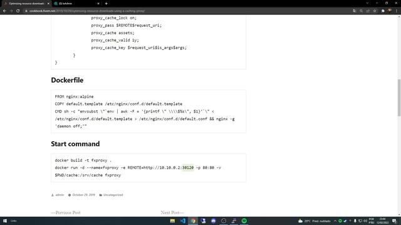Viewport: 401px width, 225px height.
Task: Open the notification center icon
Action: 394,221
